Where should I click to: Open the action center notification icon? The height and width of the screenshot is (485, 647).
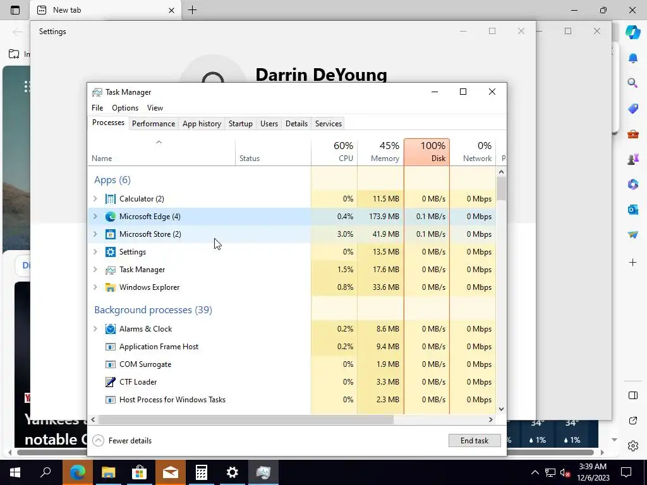click(626, 472)
